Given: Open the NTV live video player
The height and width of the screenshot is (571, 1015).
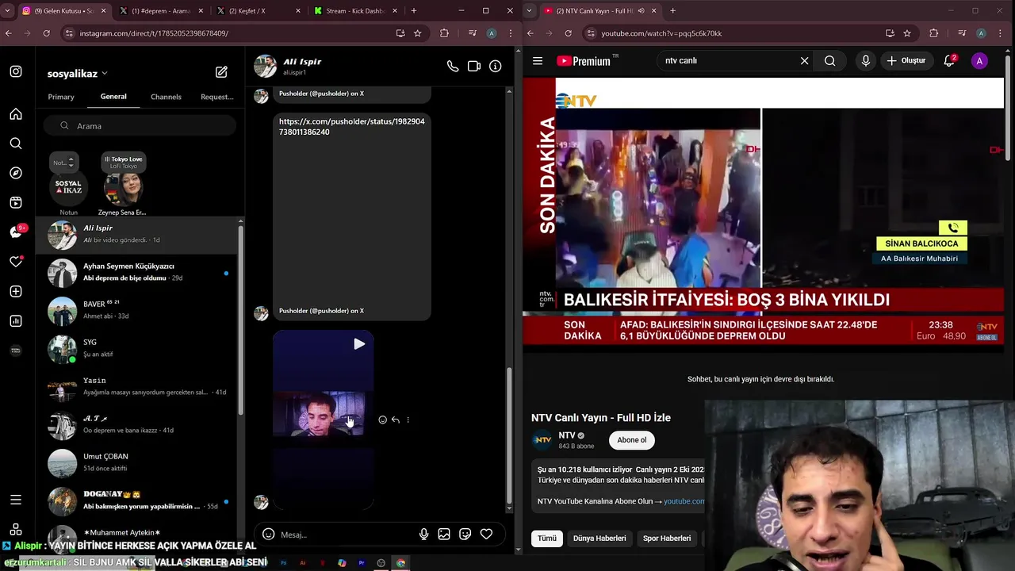Looking at the screenshot, I should [763, 210].
